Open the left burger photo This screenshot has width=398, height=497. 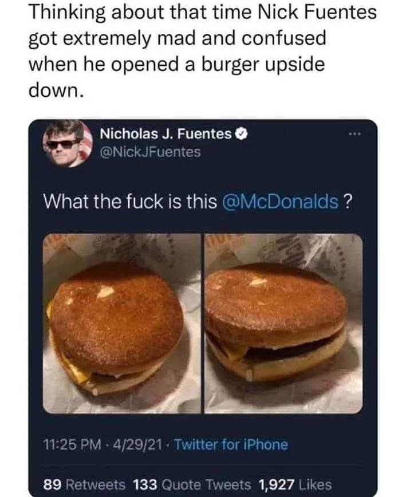click(122, 324)
